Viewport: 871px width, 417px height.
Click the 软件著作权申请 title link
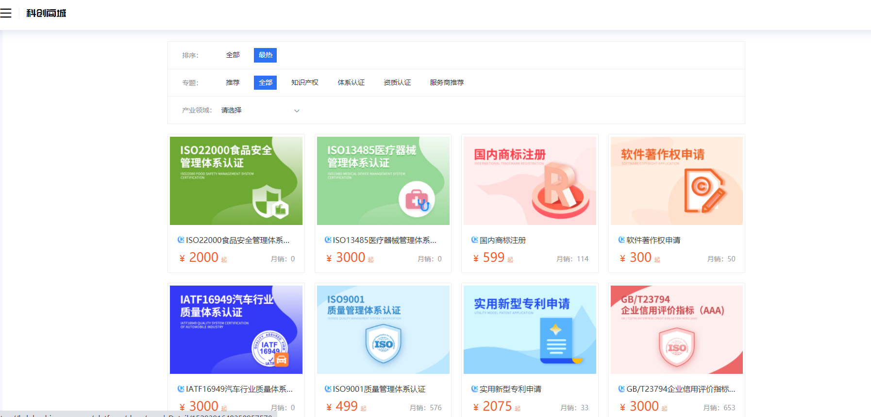[x=653, y=240]
